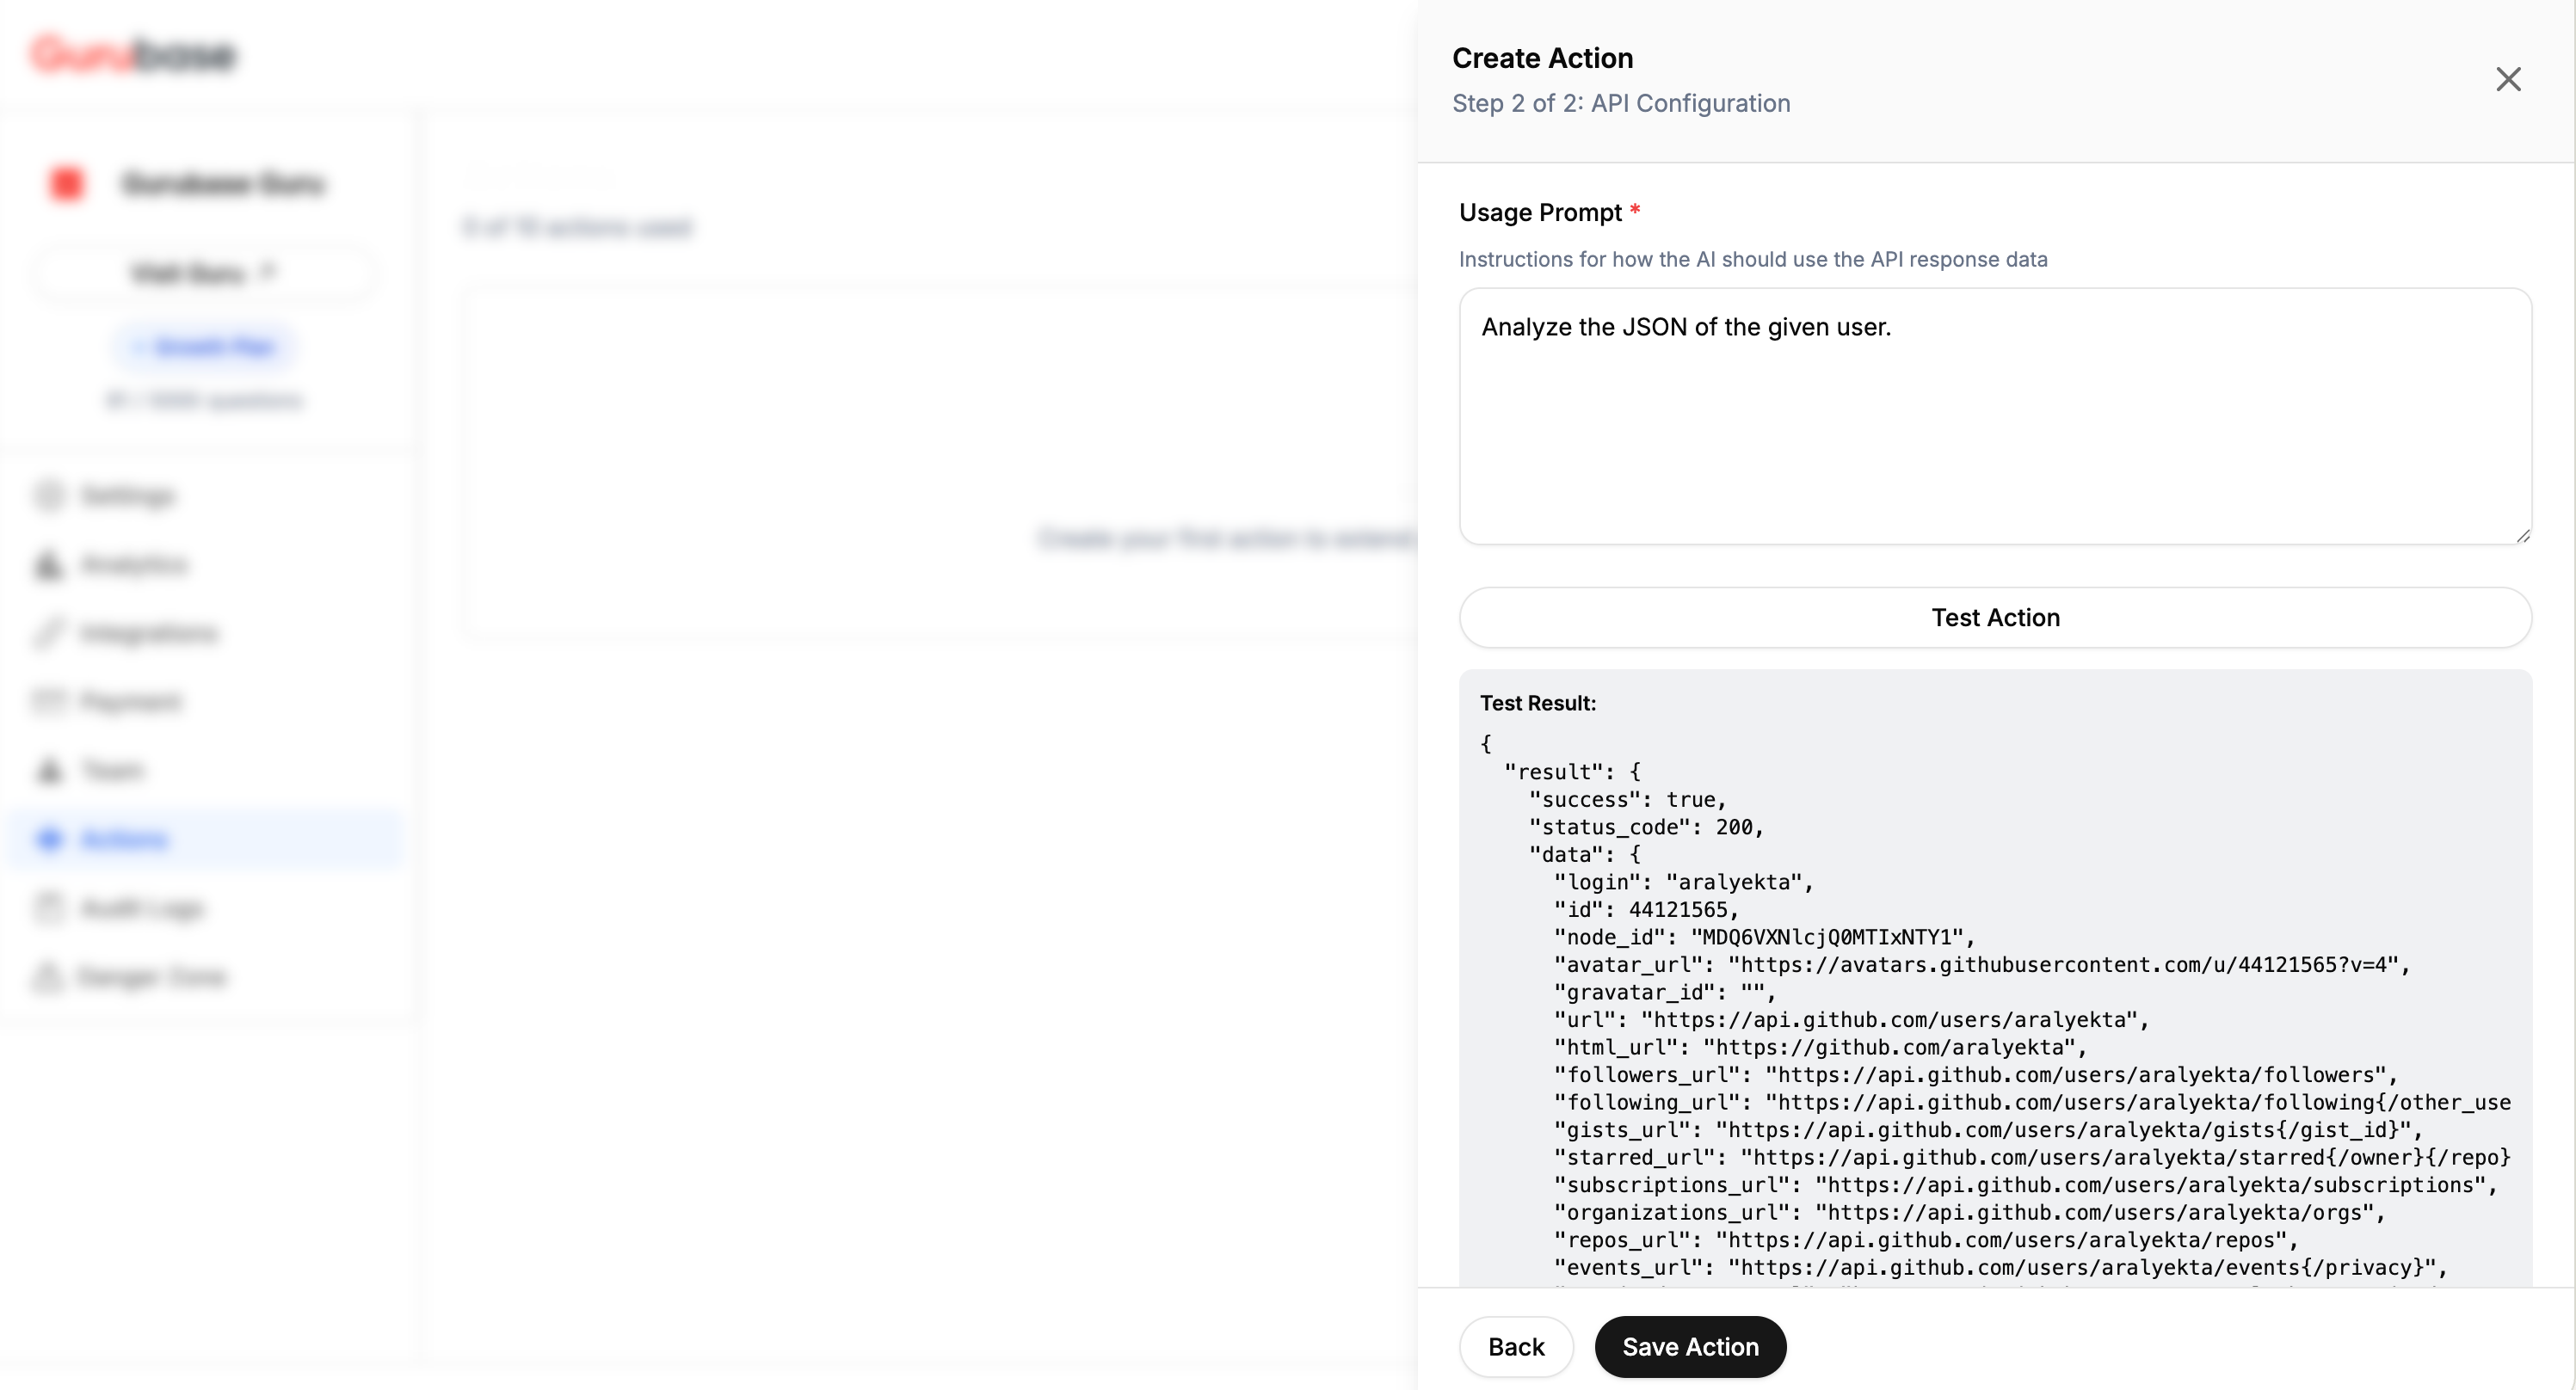Click the red guru avatar icon

click(x=67, y=183)
